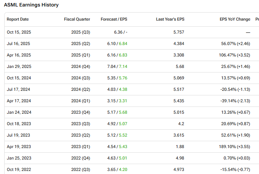Click the Jan 24, 2024 report date
259x174 pixels.
tap(18, 113)
